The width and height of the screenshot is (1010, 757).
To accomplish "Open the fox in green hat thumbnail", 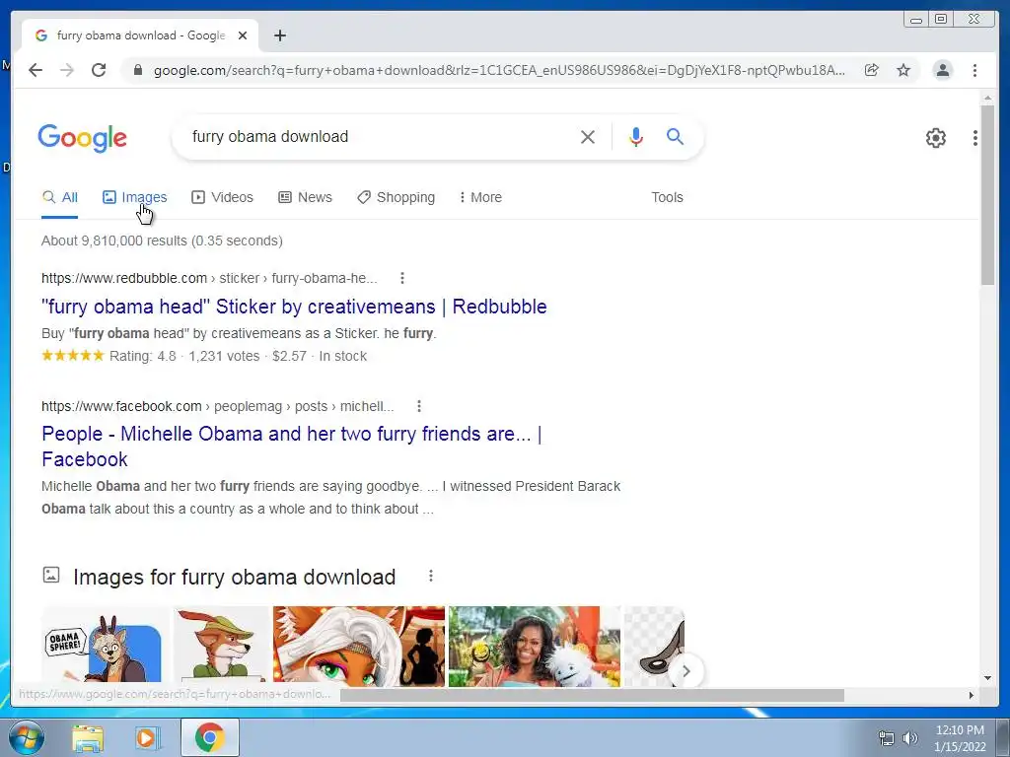I will (x=221, y=645).
